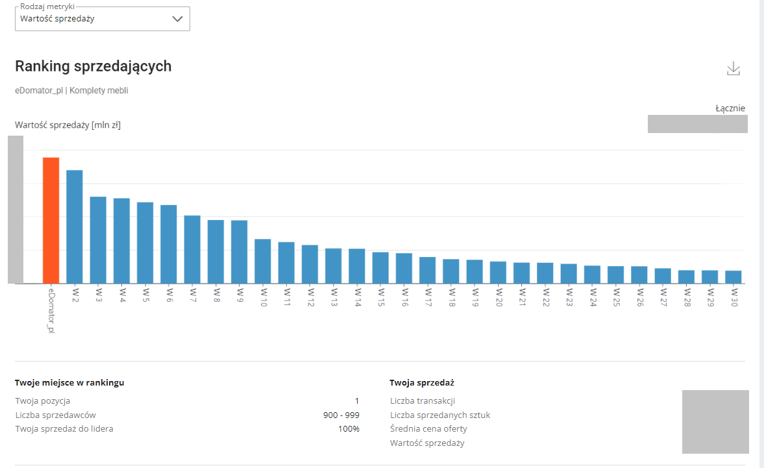
Task: Click the Twoja pozycja row
Action: [x=187, y=400]
